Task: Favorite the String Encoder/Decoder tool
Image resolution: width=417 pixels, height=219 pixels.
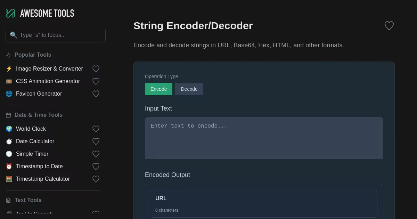Action: tap(389, 26)
